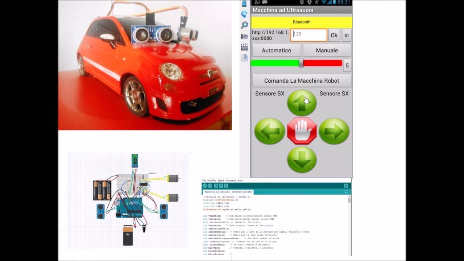Tap the green right arrow button
Image resolution: width=464 pixels, height=261 pixels.
334,131
